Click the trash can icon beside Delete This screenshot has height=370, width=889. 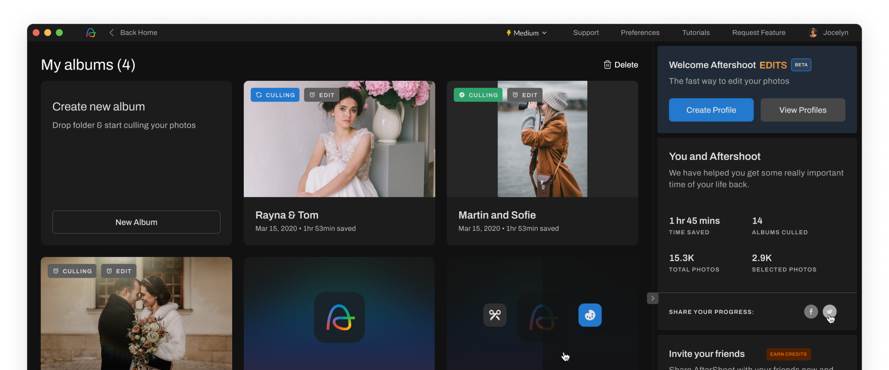pyautogui.click(x=607, y=65)
